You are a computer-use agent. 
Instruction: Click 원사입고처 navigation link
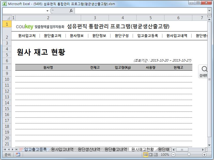27,36
